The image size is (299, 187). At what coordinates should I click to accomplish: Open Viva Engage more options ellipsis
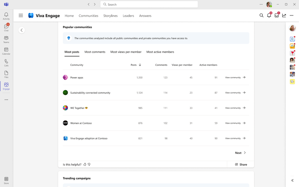click(x=292, y=16)
